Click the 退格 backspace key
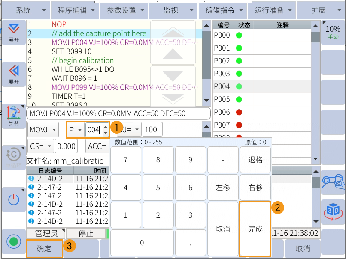This screenshot has width=346, height=259. click(255, 160)
